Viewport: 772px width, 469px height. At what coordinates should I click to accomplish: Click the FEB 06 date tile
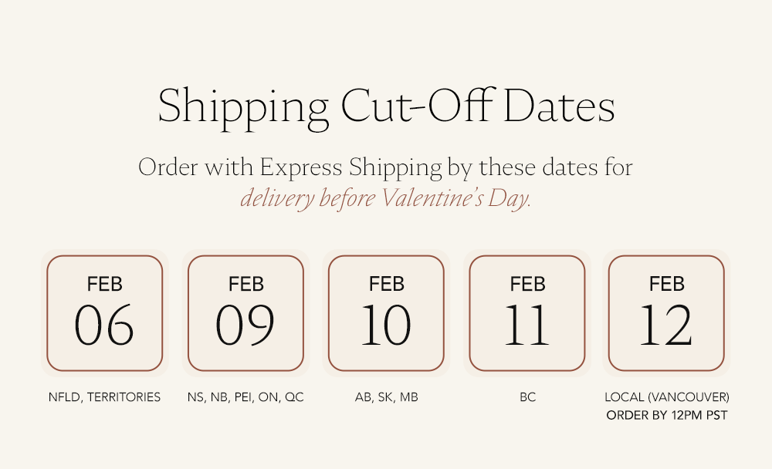click(x=104, y=313)
